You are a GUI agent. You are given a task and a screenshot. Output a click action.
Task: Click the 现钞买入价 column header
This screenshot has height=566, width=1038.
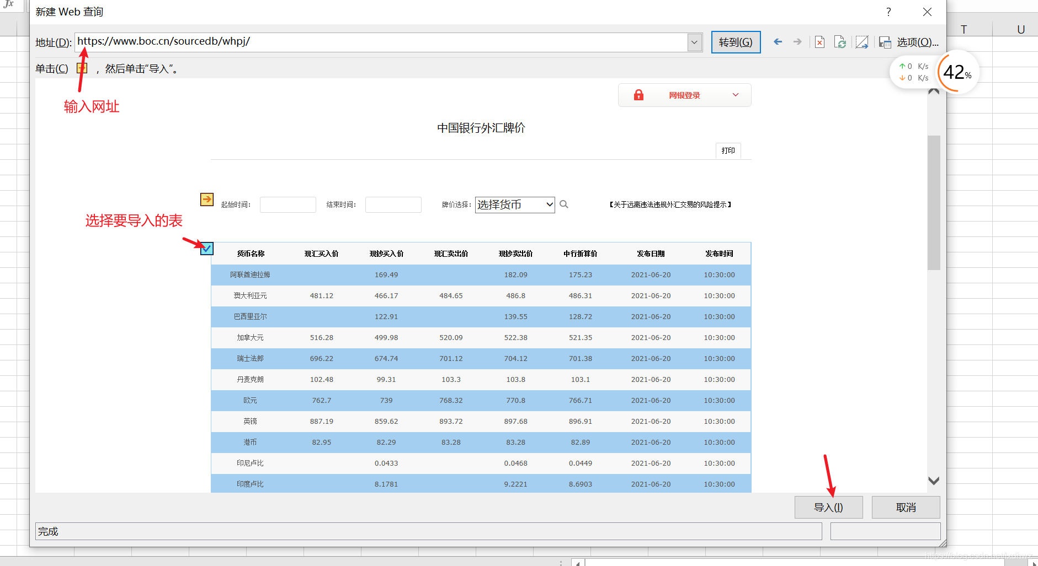tap(386, 254)
